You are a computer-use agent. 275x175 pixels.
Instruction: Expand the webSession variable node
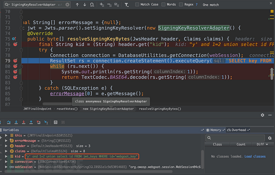click(6, 167)
